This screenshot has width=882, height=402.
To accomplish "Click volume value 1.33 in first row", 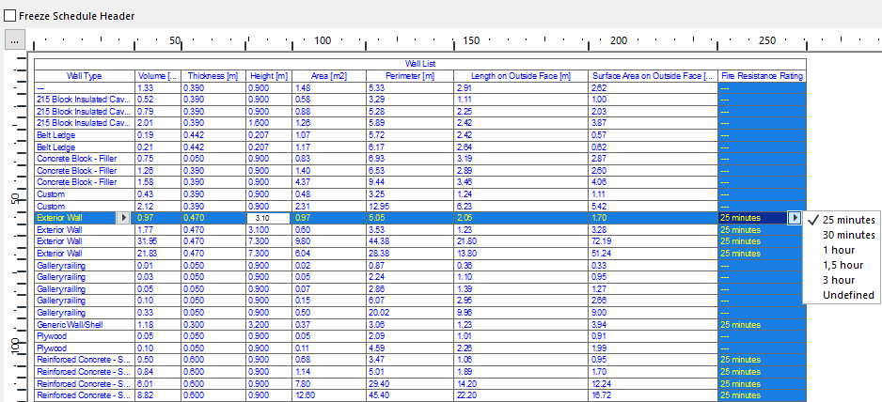I will pyautogui.click(x=146, y=87).
